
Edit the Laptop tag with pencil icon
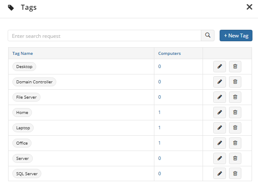tap(220, 128)
